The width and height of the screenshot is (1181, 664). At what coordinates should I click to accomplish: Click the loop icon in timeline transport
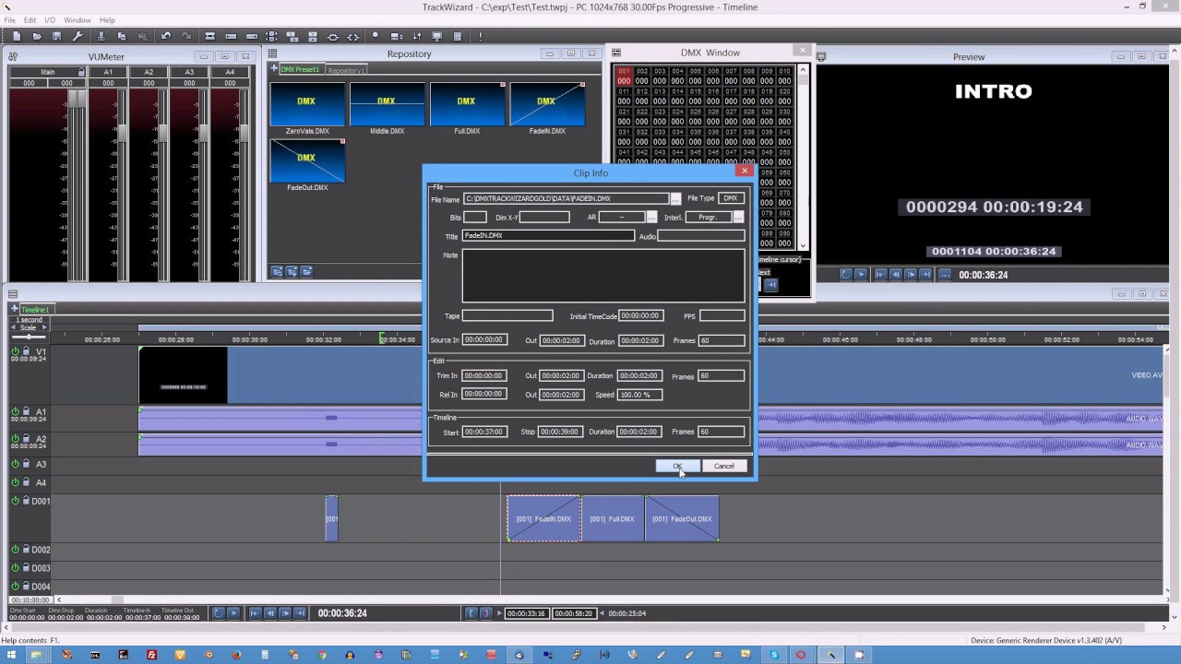coord(219,612)
